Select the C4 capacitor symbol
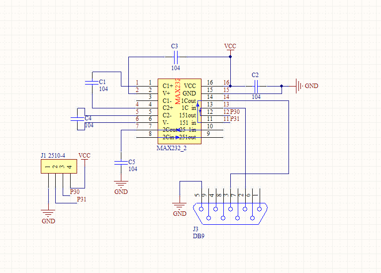 77,119
